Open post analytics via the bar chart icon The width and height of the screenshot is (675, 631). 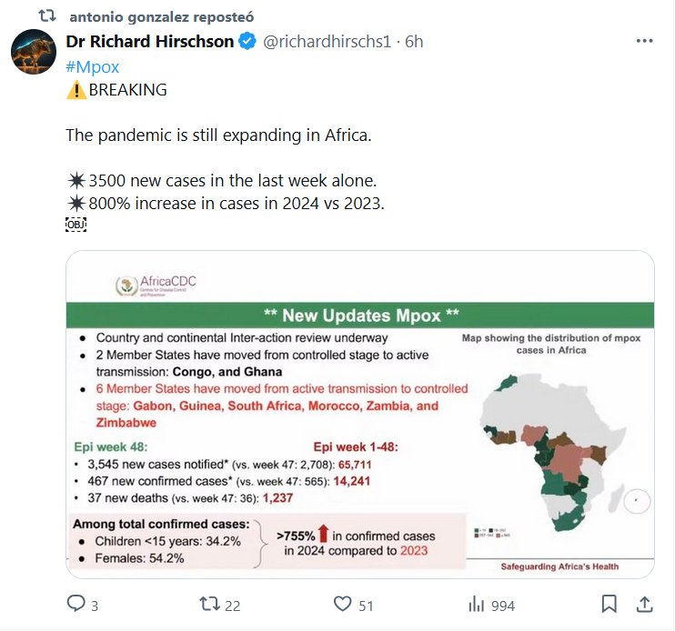click(475, 605)
